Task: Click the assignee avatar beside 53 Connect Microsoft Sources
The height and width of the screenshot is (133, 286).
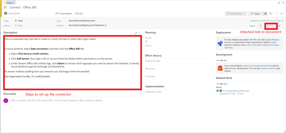Action: 221,91
